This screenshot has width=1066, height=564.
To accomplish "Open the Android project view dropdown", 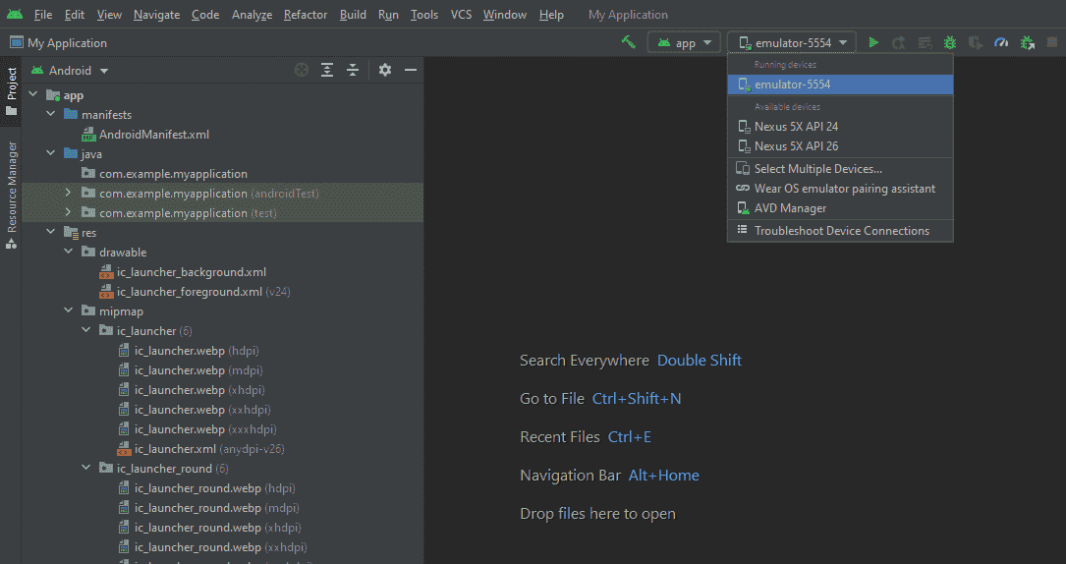I will [70, 71].
